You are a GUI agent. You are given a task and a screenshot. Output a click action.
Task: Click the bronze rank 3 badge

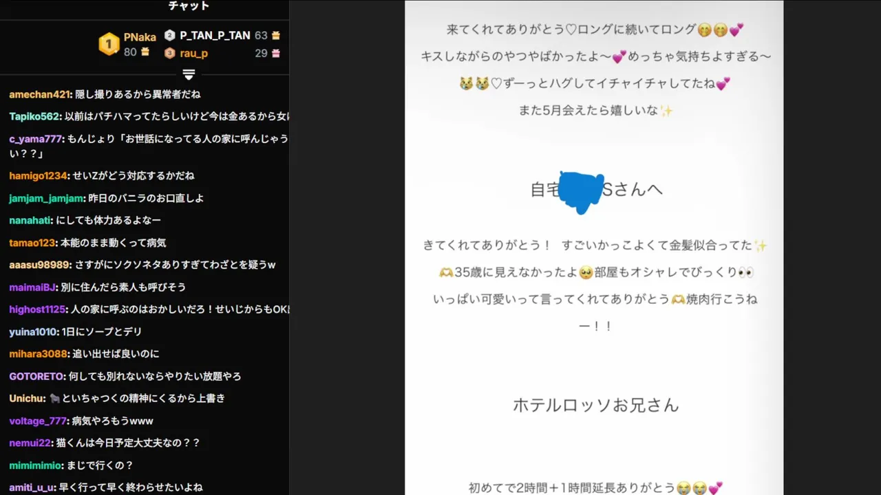170,53
